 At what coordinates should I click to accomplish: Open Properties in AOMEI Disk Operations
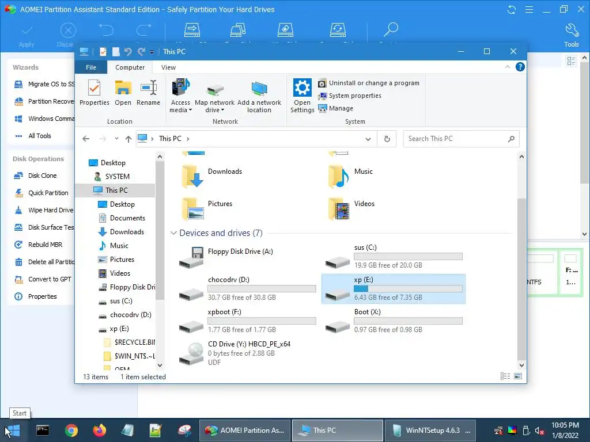pos(35,296)
